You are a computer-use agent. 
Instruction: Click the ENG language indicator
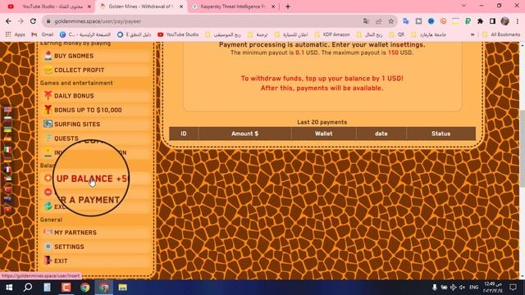coord(474,288)
